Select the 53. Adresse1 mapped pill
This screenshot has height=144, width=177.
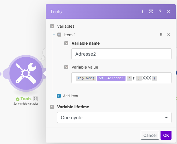(x=111, y=78)
